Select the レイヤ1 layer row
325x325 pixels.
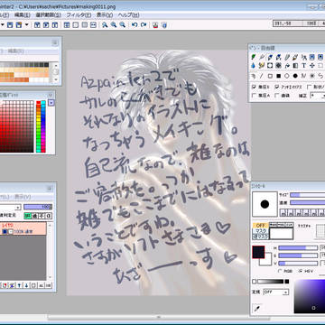coord(23,228)
